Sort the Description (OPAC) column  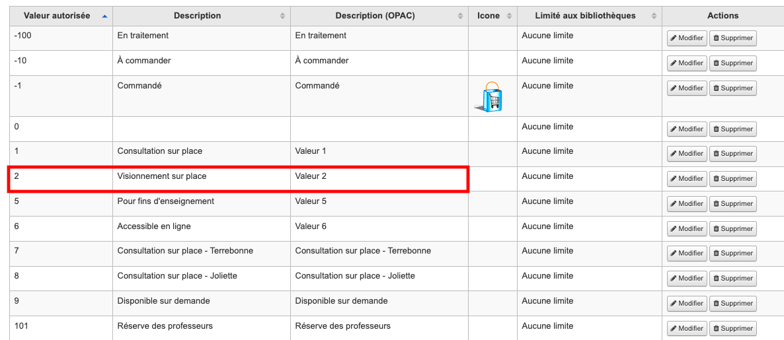pos(461,16)
